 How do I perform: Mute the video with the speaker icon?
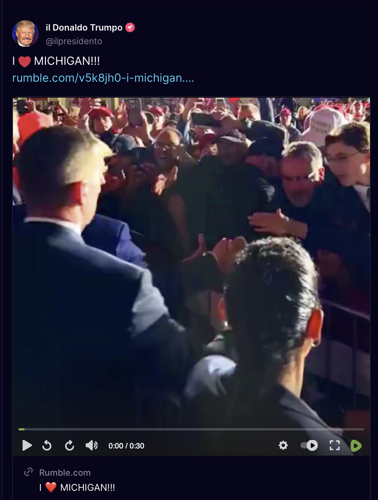point(92,446)
